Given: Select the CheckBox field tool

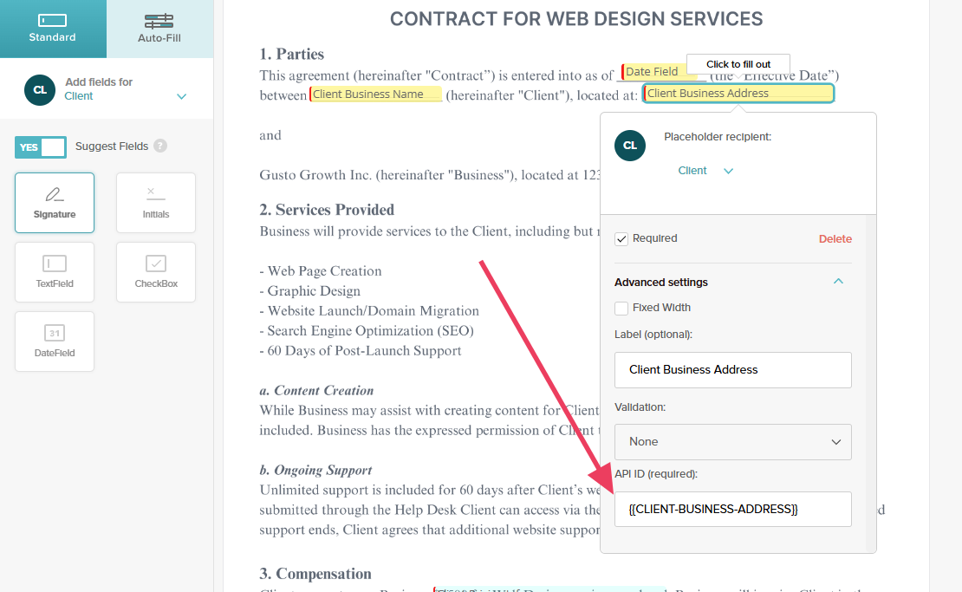Looking at the screenshot, I should 156,272.
